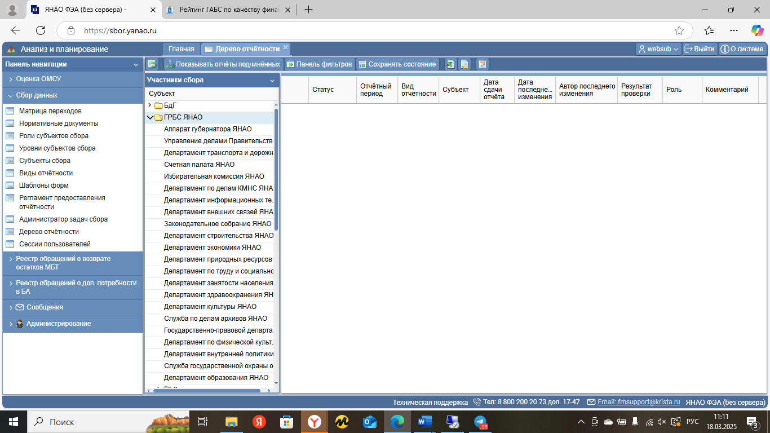Toggle Сохранять состояние option
770x433 pixels.
pos(397,64)
